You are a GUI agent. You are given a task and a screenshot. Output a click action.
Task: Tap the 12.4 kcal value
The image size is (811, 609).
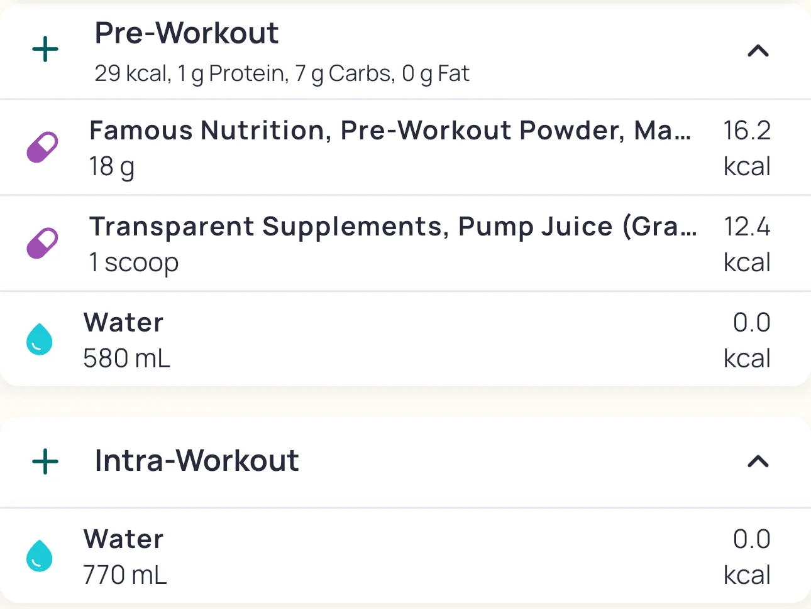pyautogui.click(x=747, y=244)
